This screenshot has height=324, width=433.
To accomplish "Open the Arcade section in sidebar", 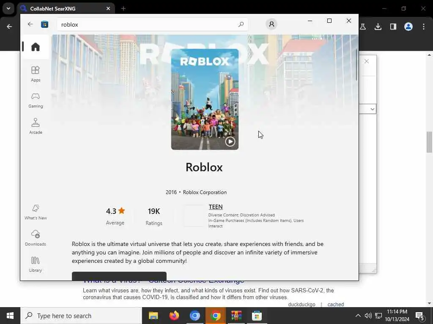I will click(x=36, y=126).
